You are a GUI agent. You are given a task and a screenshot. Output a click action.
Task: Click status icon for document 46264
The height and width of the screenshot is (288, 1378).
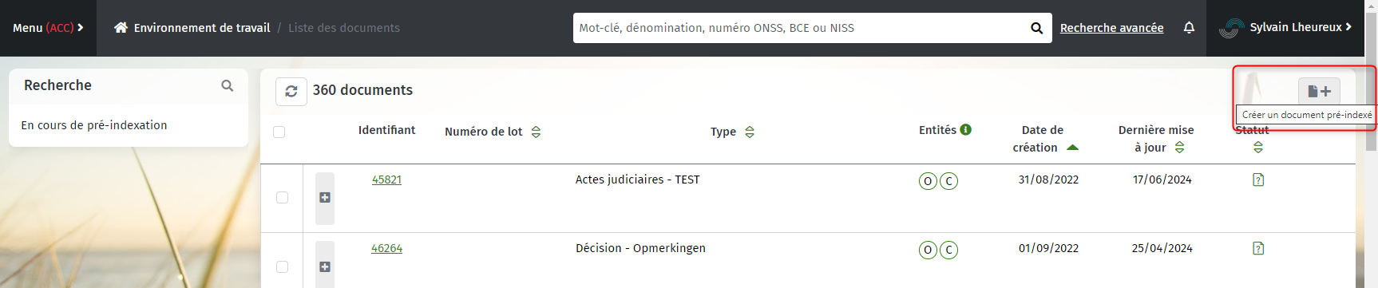[1258, 248]
